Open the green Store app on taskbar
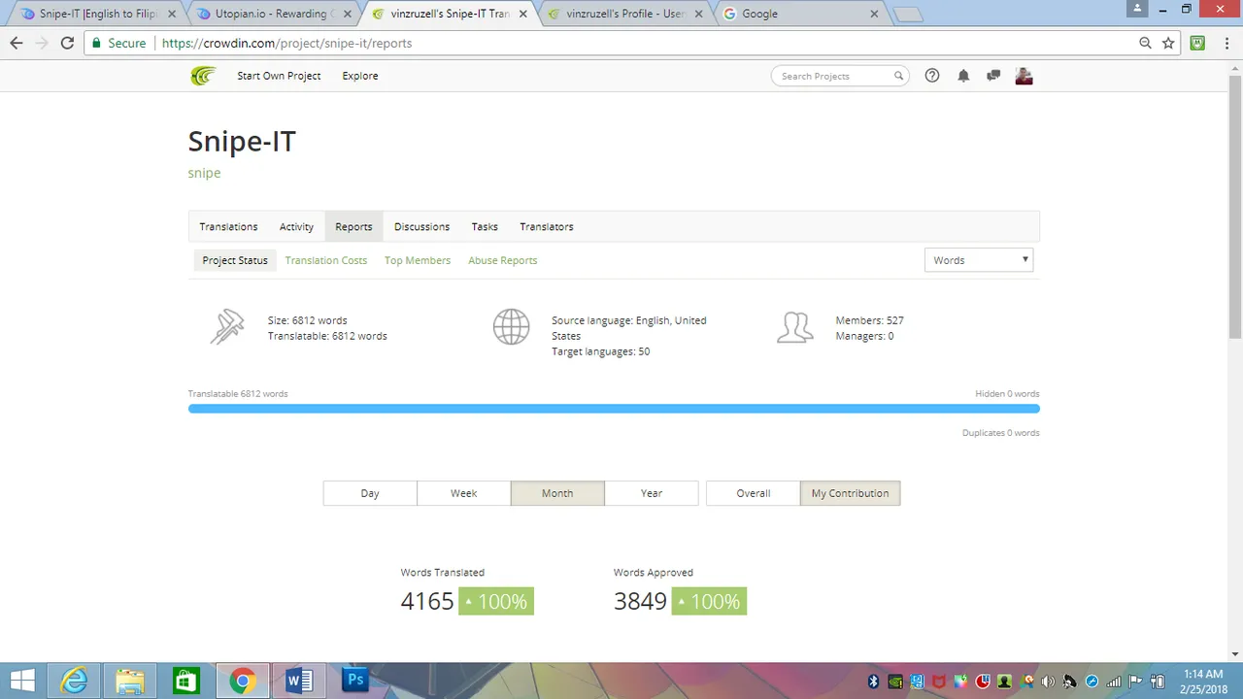 [186, 681]
